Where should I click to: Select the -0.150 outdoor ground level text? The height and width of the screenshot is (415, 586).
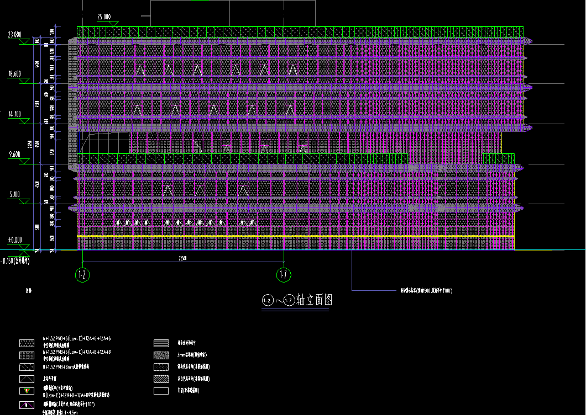pyautogui.click(x=15, y=260)
